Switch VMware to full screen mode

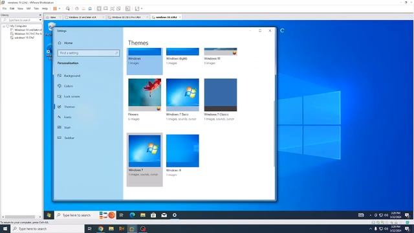112,8
